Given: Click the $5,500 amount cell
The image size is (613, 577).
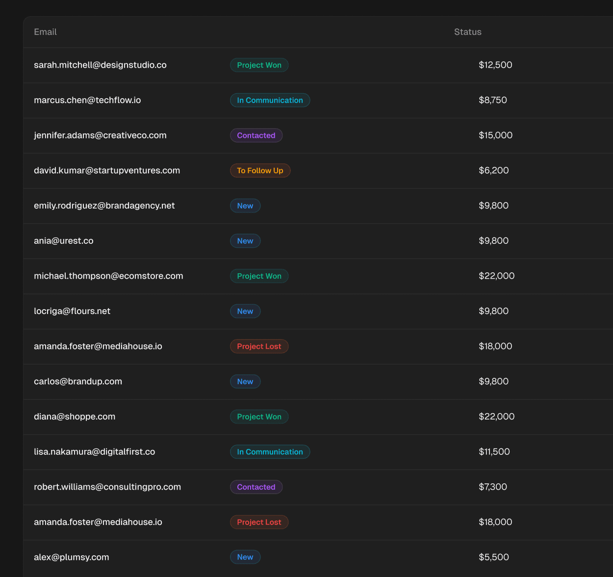Looking at the screenshot, I should 493,557.
